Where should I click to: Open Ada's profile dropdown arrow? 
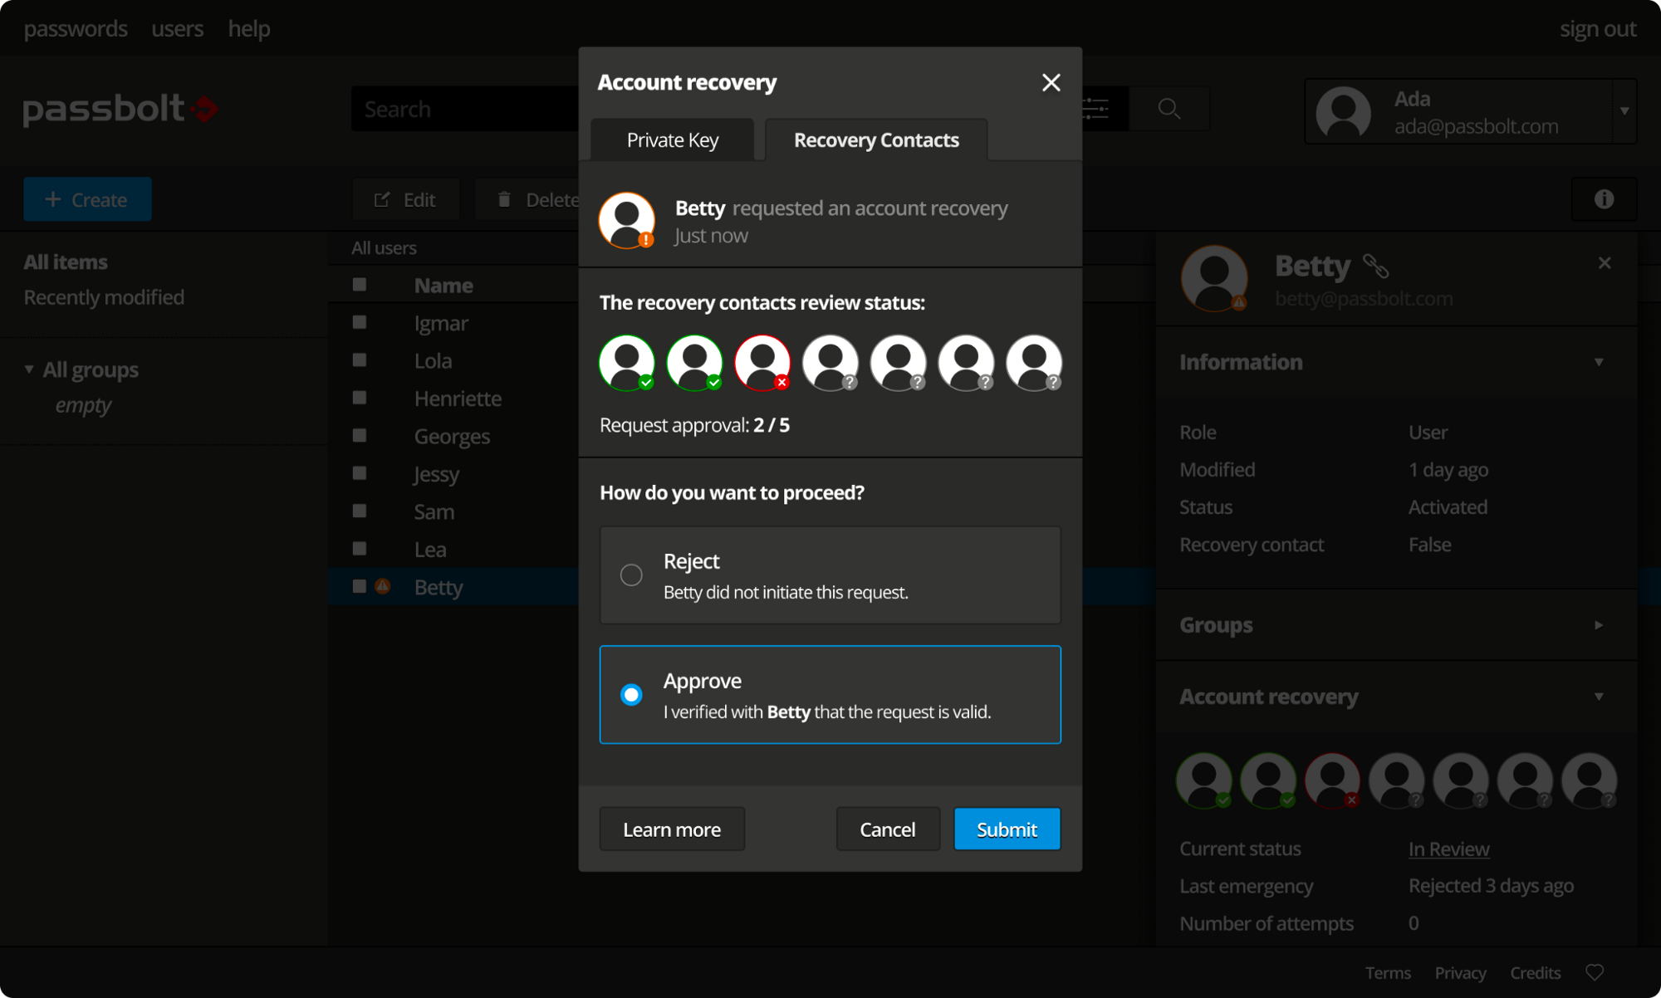[1624, 111]
